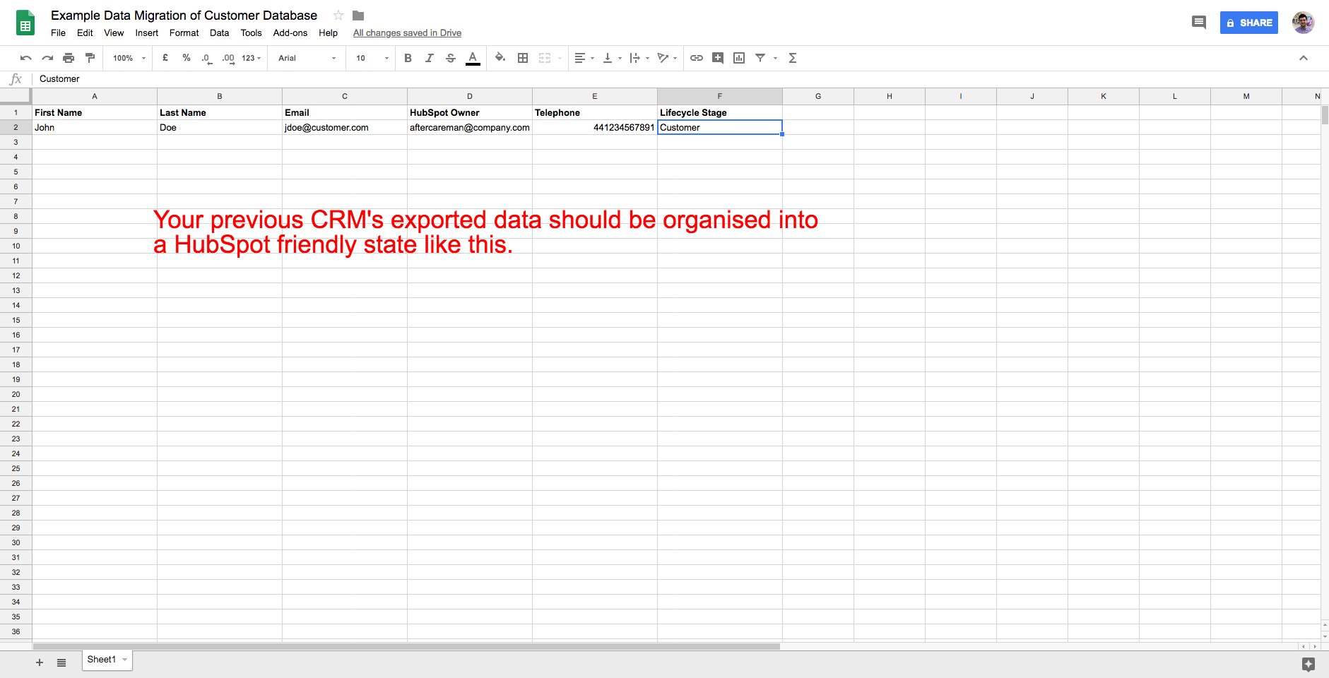
Task: Open the comments history icon
Action: coord(1199,23)
